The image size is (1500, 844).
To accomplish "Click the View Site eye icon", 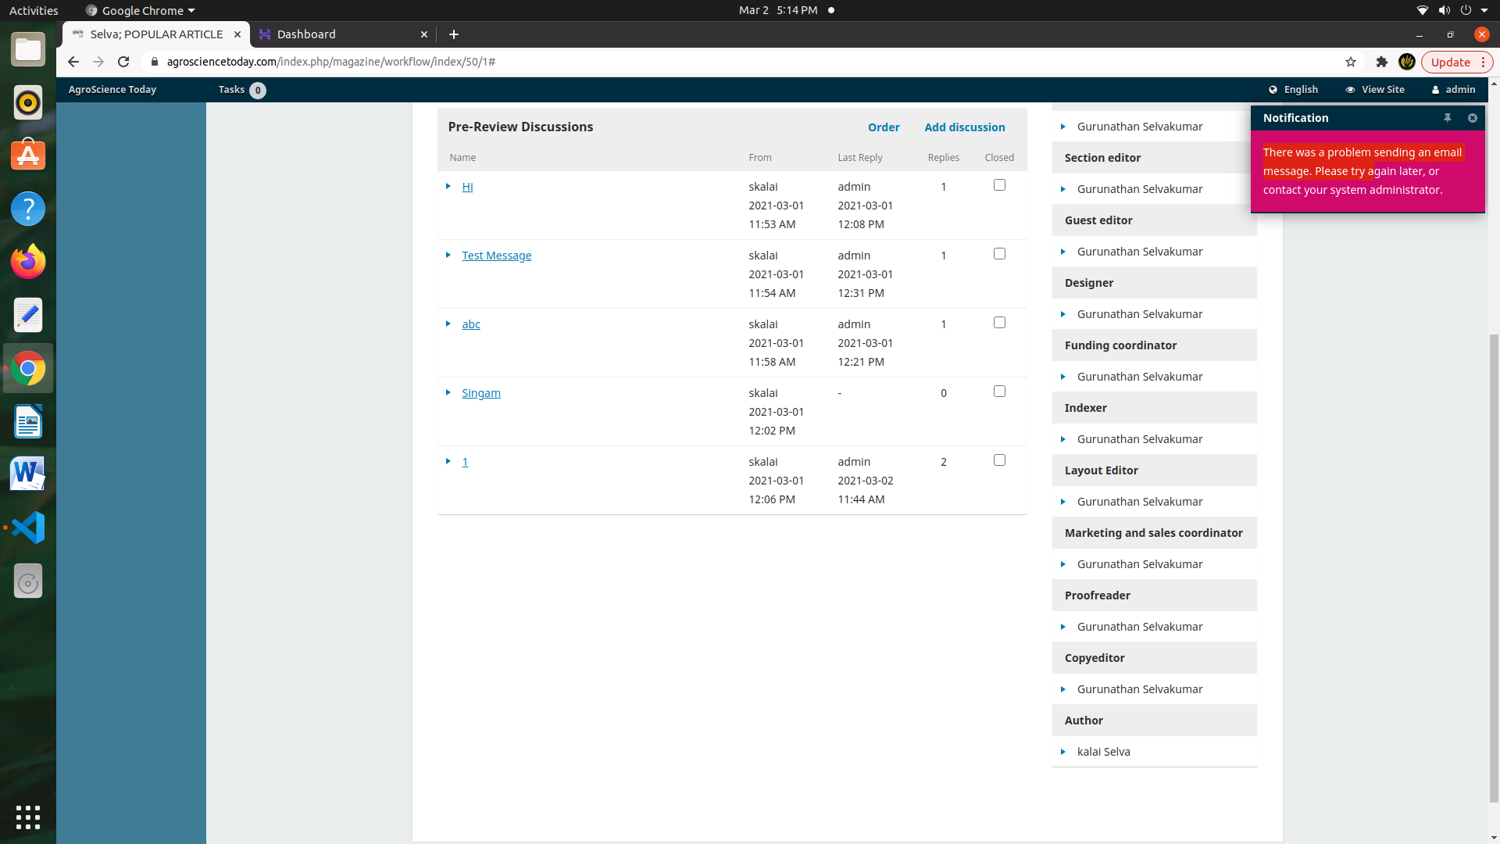I will coord(1351,90).
